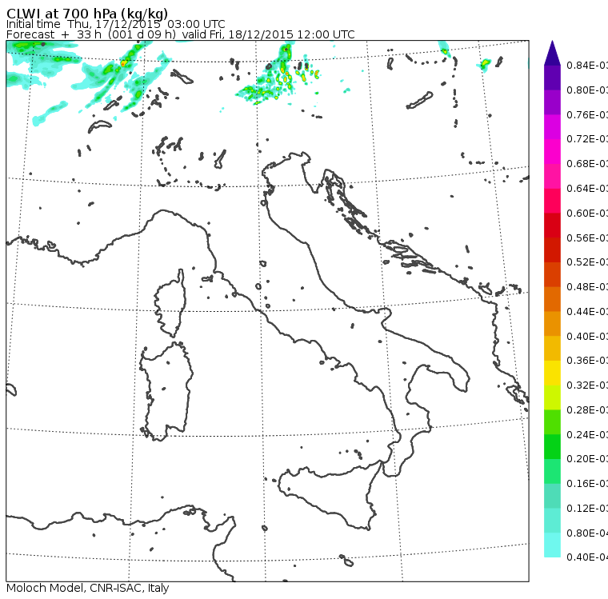
Task: Click the 0.68E-03 colorbar label
Action: pyautogui.click(x=587, y=164)
